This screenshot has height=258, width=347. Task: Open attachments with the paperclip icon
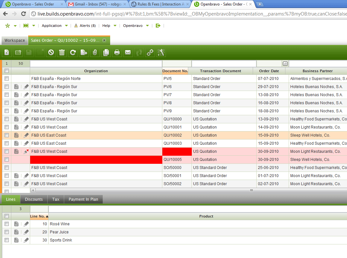point(95,52)
